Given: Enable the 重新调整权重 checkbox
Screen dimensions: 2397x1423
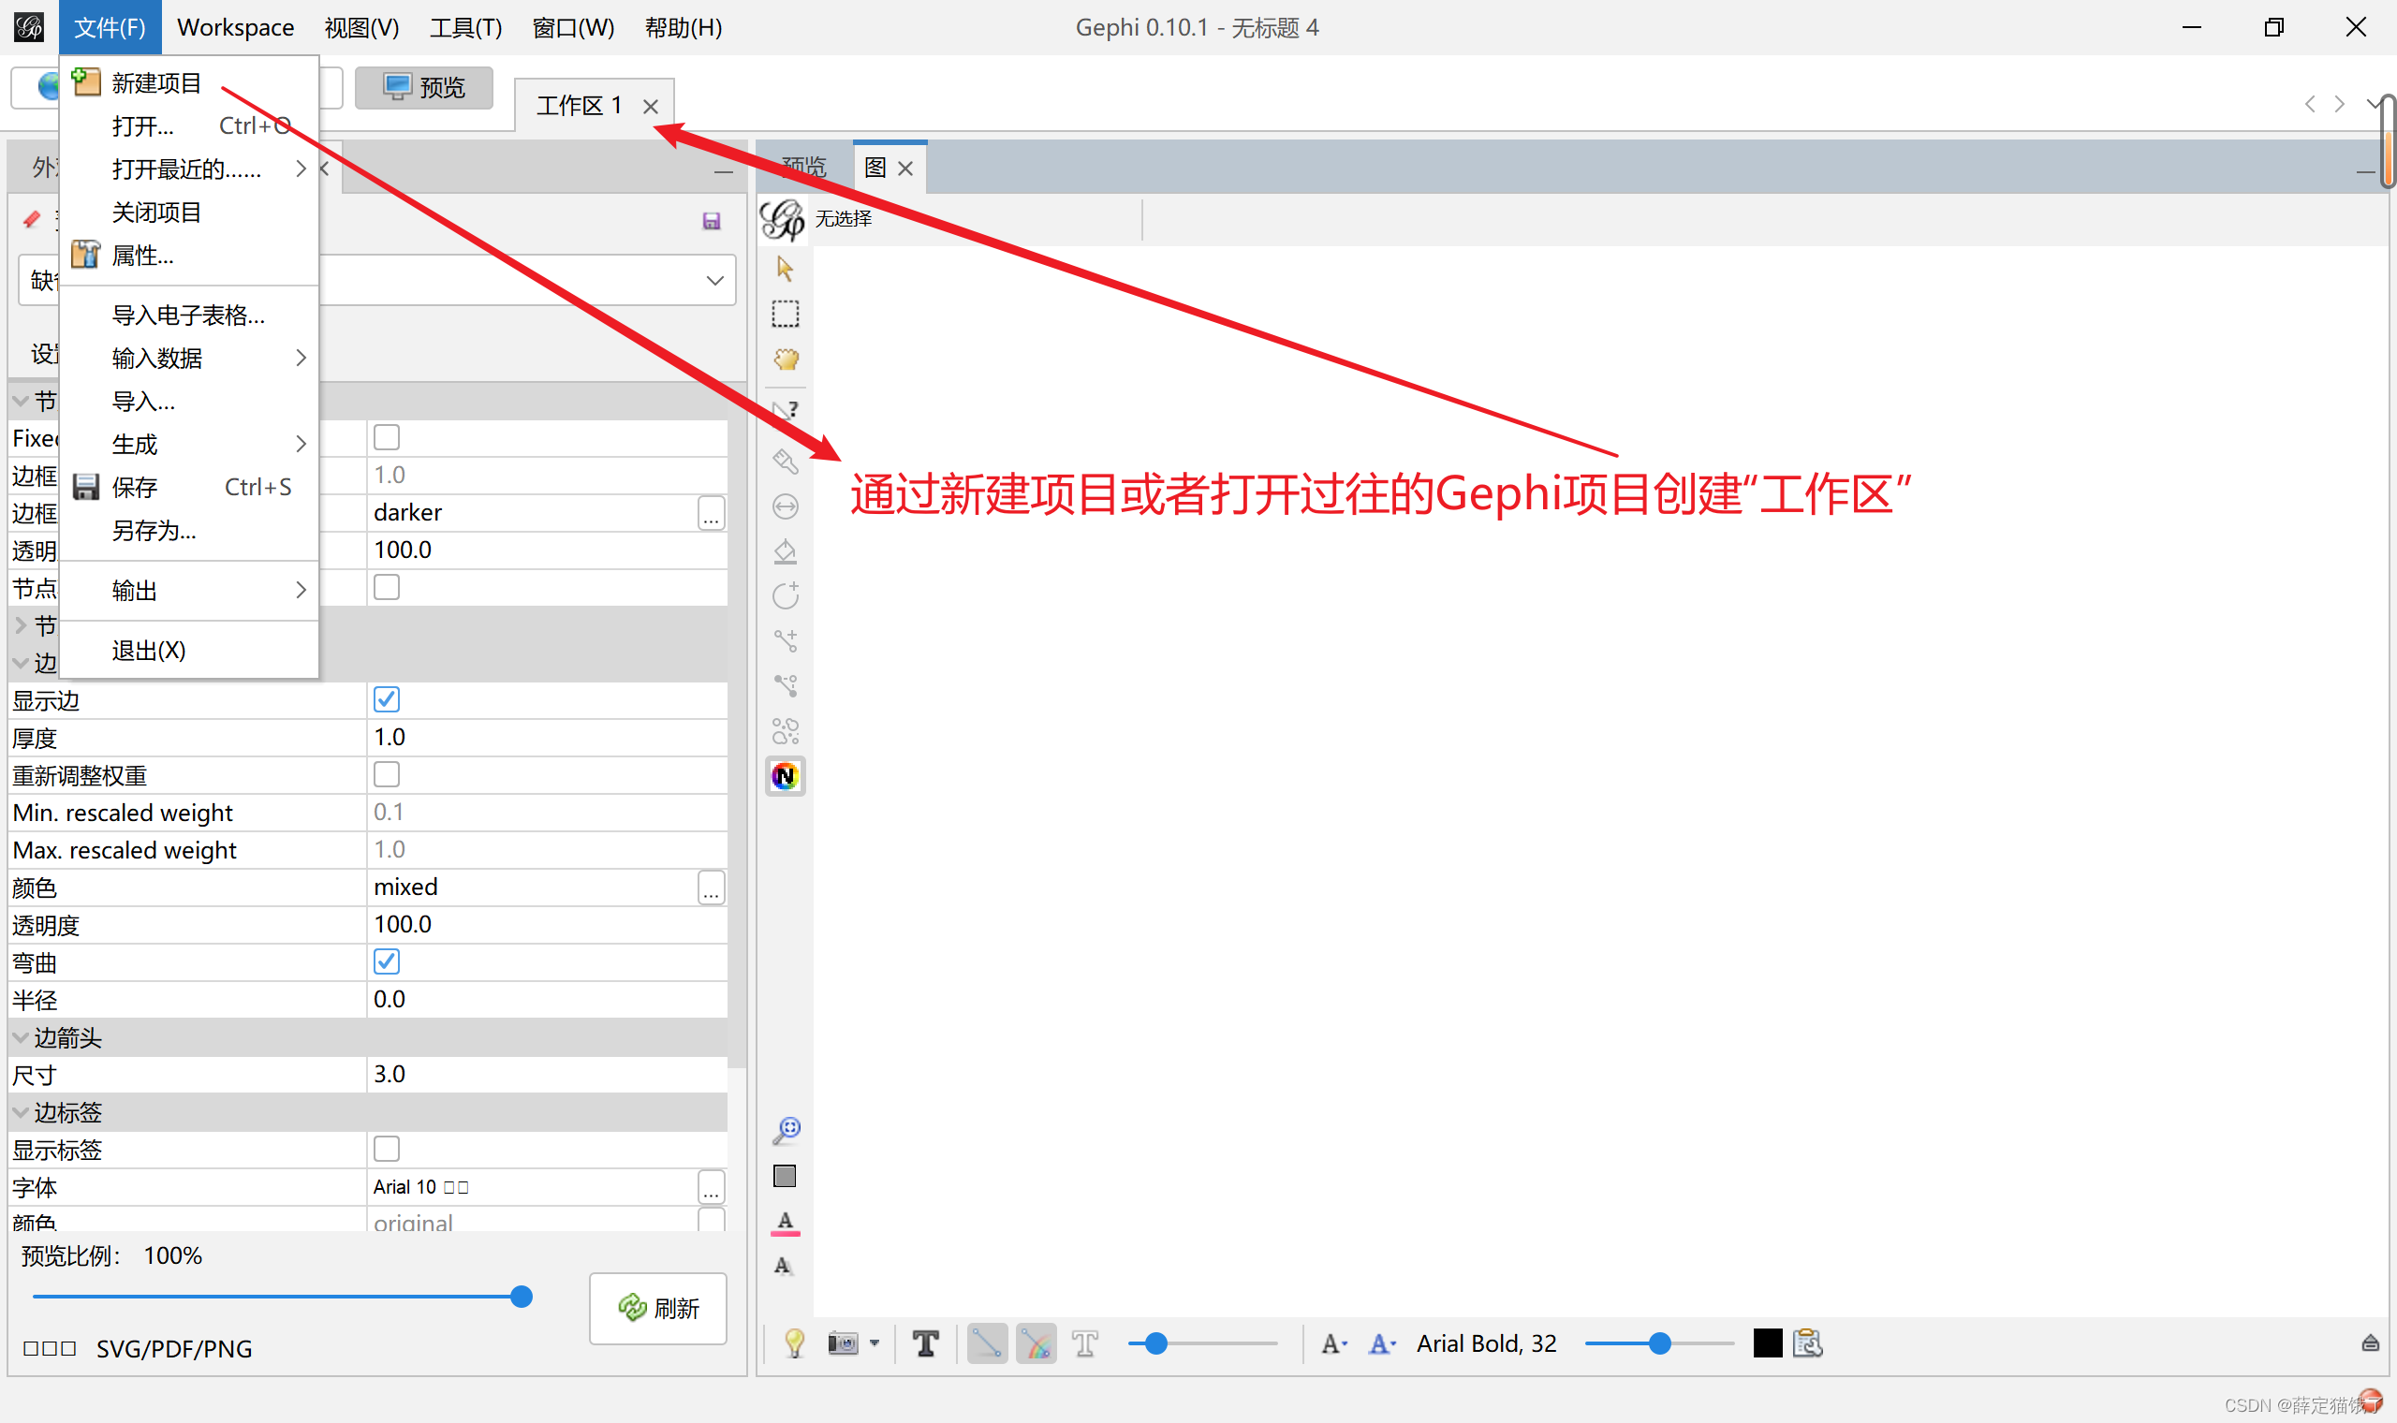Looking at the screenshot, I should [x=386, y=774].
